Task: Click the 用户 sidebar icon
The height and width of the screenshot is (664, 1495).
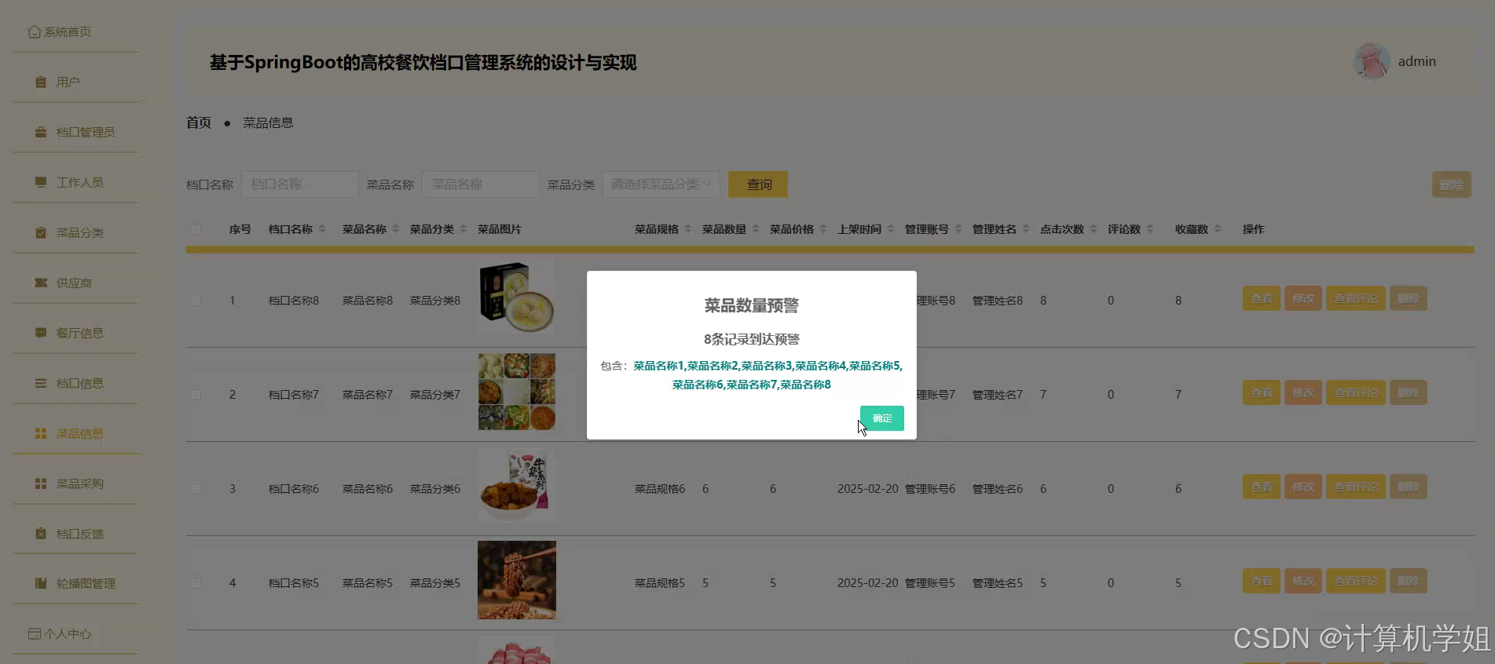Action: click(x=41, y=82)
